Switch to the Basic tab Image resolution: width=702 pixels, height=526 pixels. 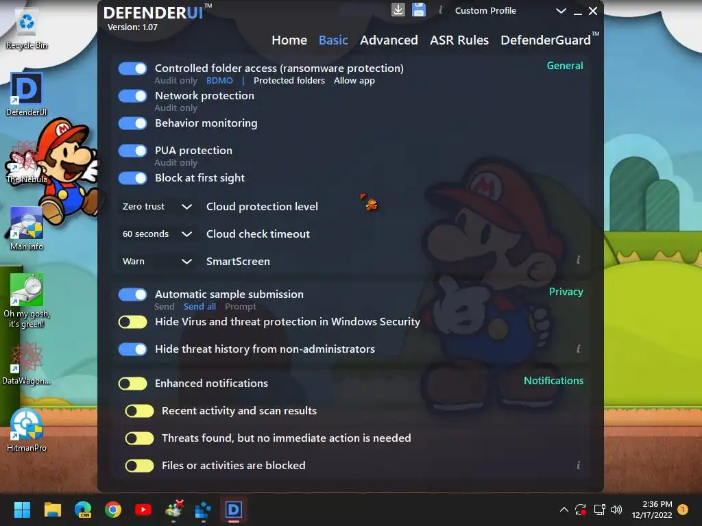(333, 40)
